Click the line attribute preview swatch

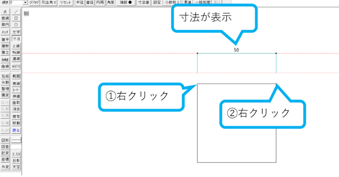pyautogui.click(x=17, y=140)
